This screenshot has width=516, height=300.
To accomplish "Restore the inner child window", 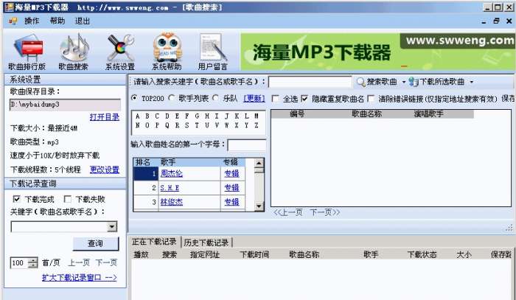I will (496, 21).
